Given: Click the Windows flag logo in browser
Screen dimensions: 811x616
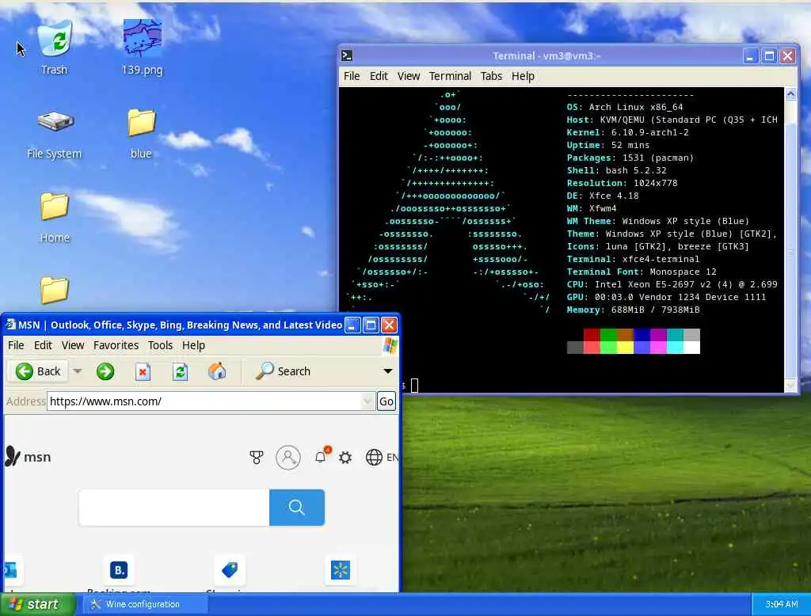Looking at the screenshot, I should [390, 345].
